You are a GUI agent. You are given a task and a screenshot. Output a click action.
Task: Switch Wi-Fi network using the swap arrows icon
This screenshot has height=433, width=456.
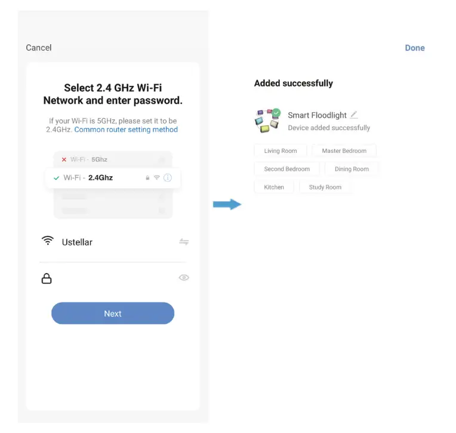(x=184, y=242)
